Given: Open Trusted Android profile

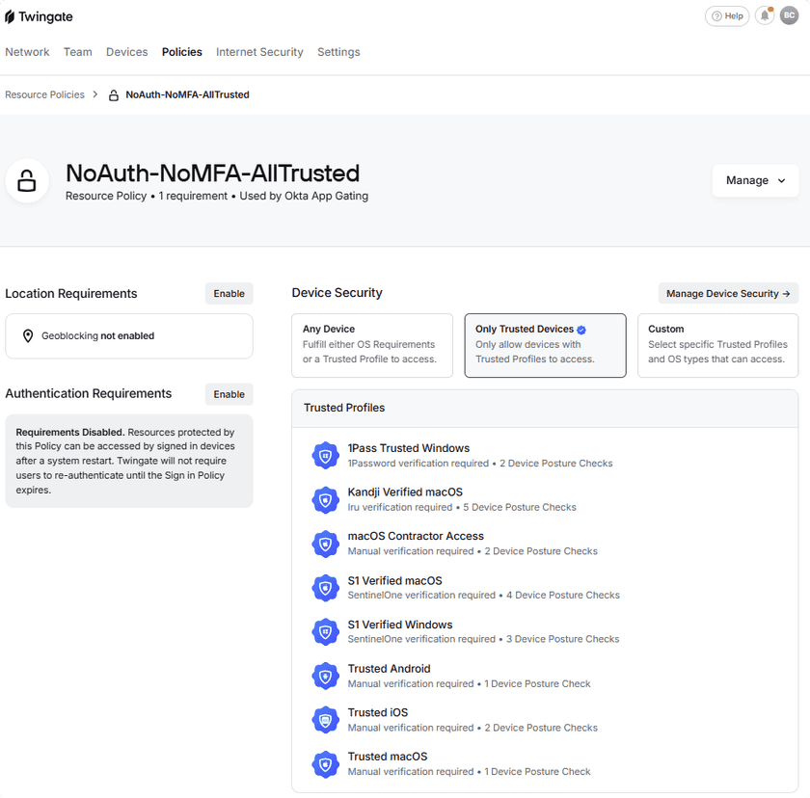Looking at the screenshot, I should pos(545,676).
